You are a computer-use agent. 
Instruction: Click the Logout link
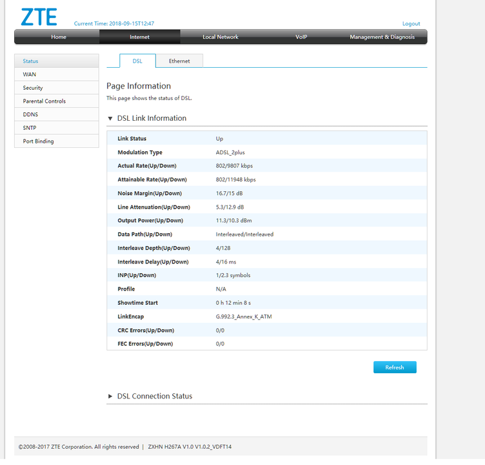point(411,24)
